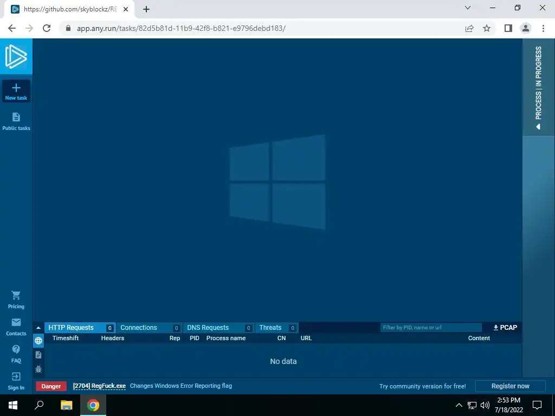Click the address bar URL

[x=181, y=28]
